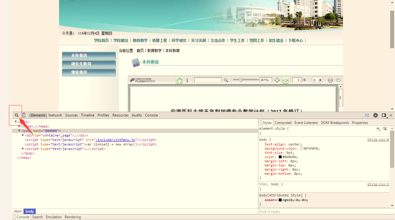Click the FlashPaper search text field

click(208, 80)
